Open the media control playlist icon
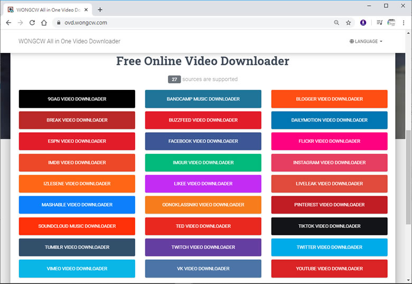Screen dimensions: 412x284 (379, 23)
